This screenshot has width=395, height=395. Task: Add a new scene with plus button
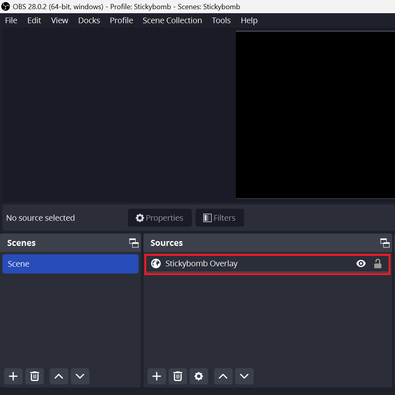13,376
